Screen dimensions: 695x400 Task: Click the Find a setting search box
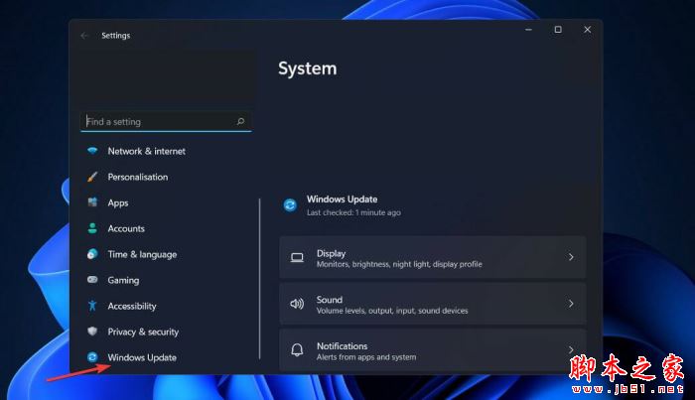pyautogui.click(x=166, y=121)
